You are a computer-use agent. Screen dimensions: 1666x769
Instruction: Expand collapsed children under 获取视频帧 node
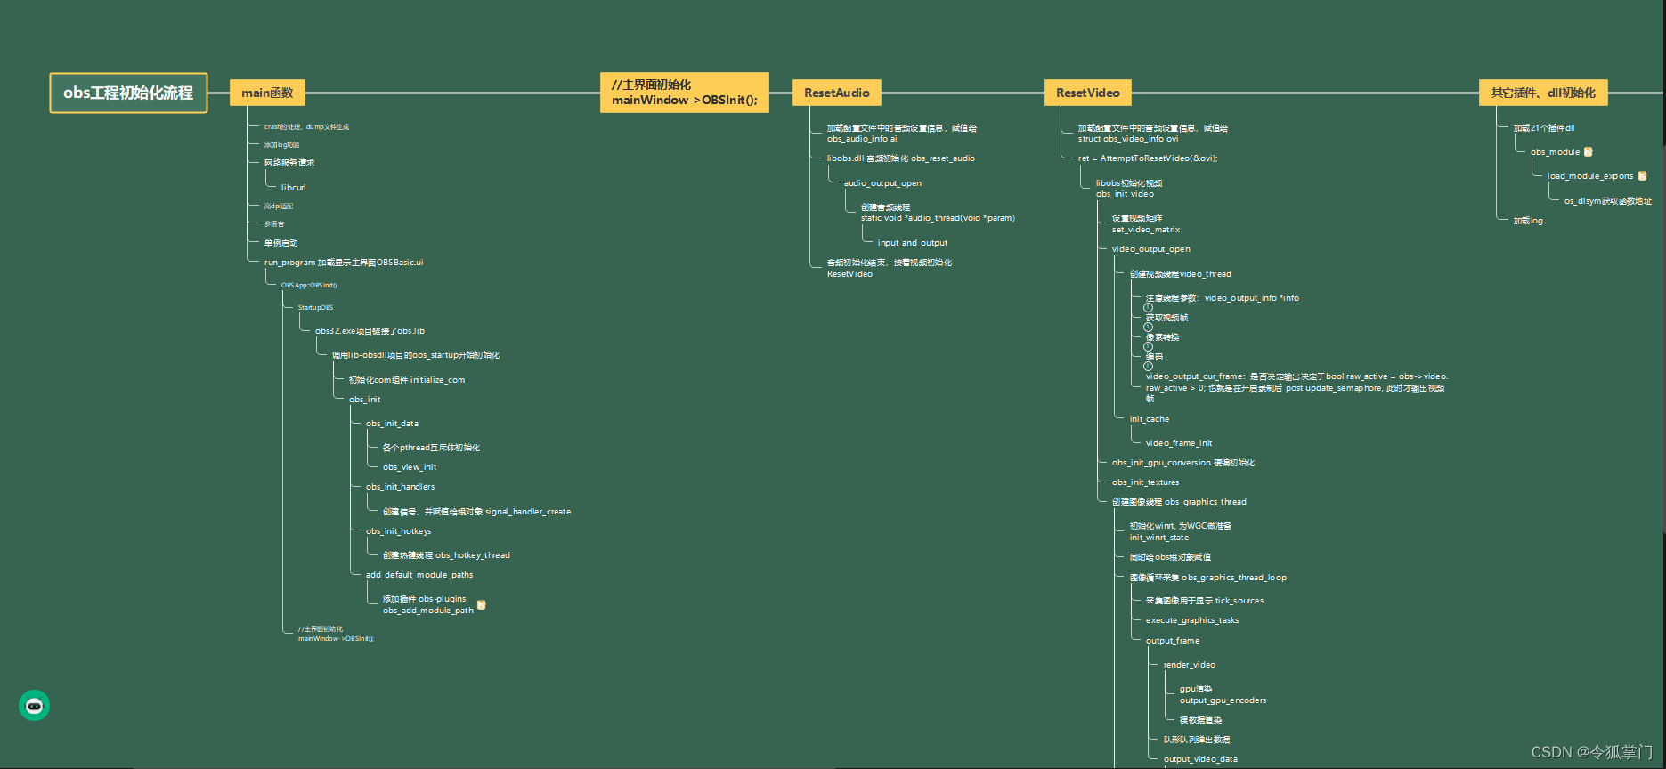[1148, 327]
